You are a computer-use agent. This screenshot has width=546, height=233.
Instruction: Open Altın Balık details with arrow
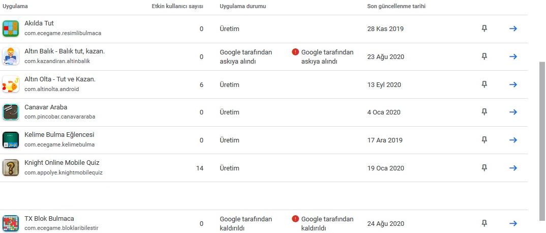(513, 56)
